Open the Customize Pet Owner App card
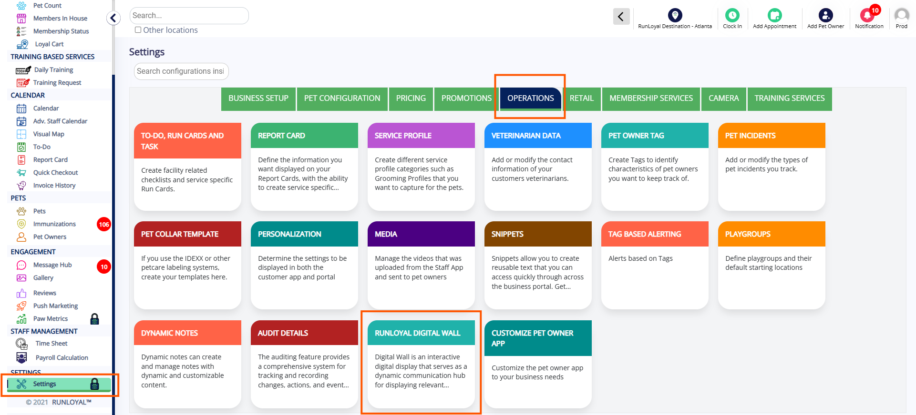This screenshot has width=916, height=415. 538,364
